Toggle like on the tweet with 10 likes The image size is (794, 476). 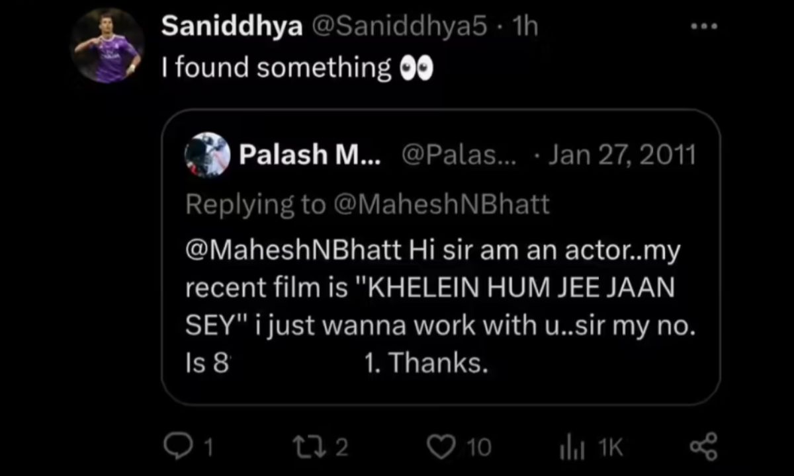(440, 447)
